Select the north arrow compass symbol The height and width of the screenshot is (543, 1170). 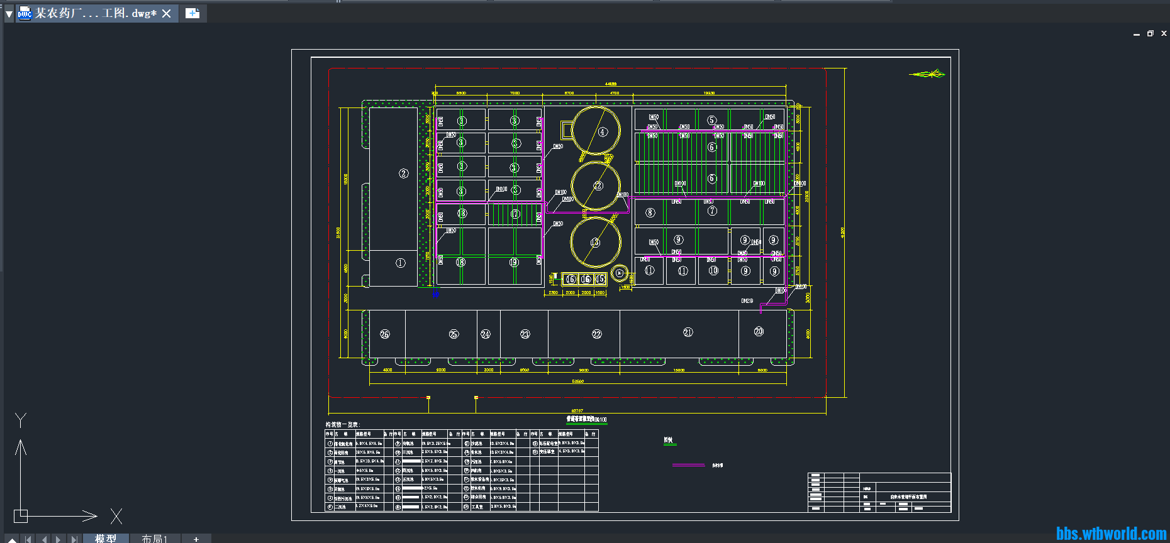coord(927,74)
